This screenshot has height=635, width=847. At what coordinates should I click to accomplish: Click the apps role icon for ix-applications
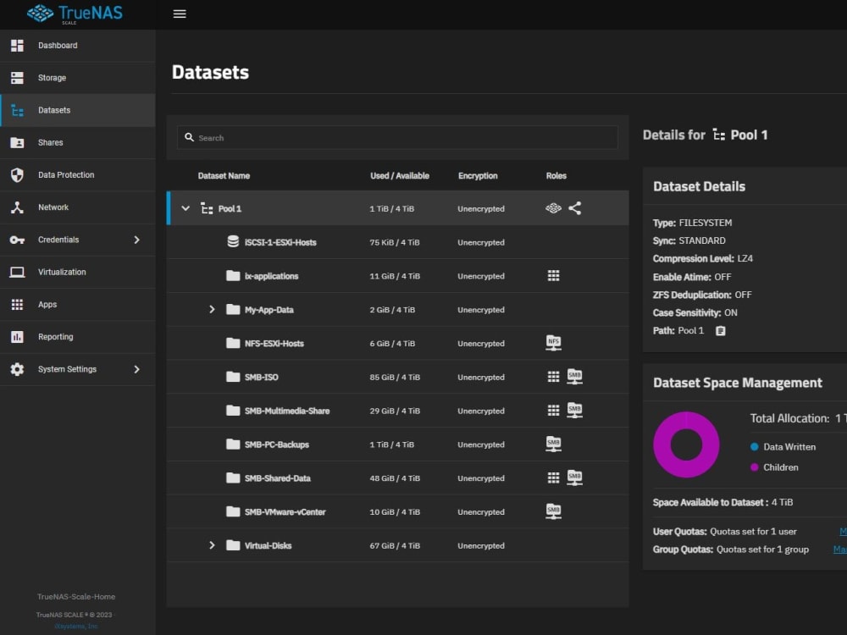click(x=553, y=276)
